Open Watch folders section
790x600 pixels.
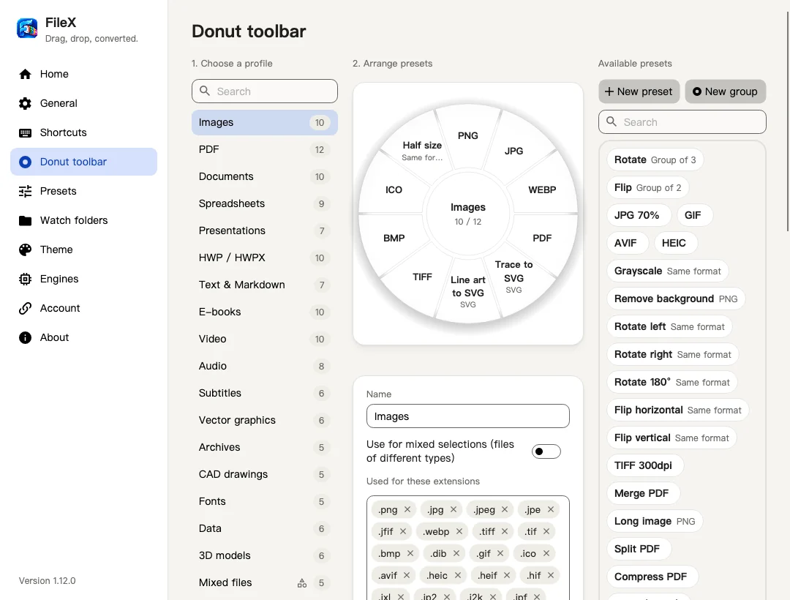point(83,220)
